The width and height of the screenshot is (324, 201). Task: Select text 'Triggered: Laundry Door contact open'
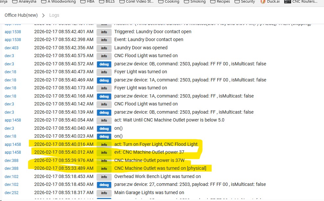(x=153, y=32)
